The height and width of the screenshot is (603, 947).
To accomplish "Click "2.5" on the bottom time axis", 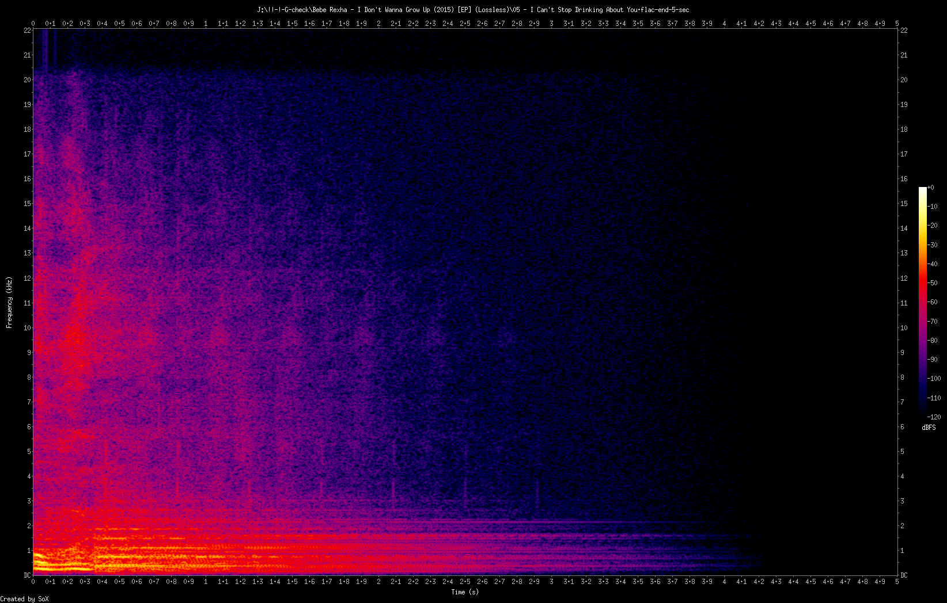I will 465,582.
